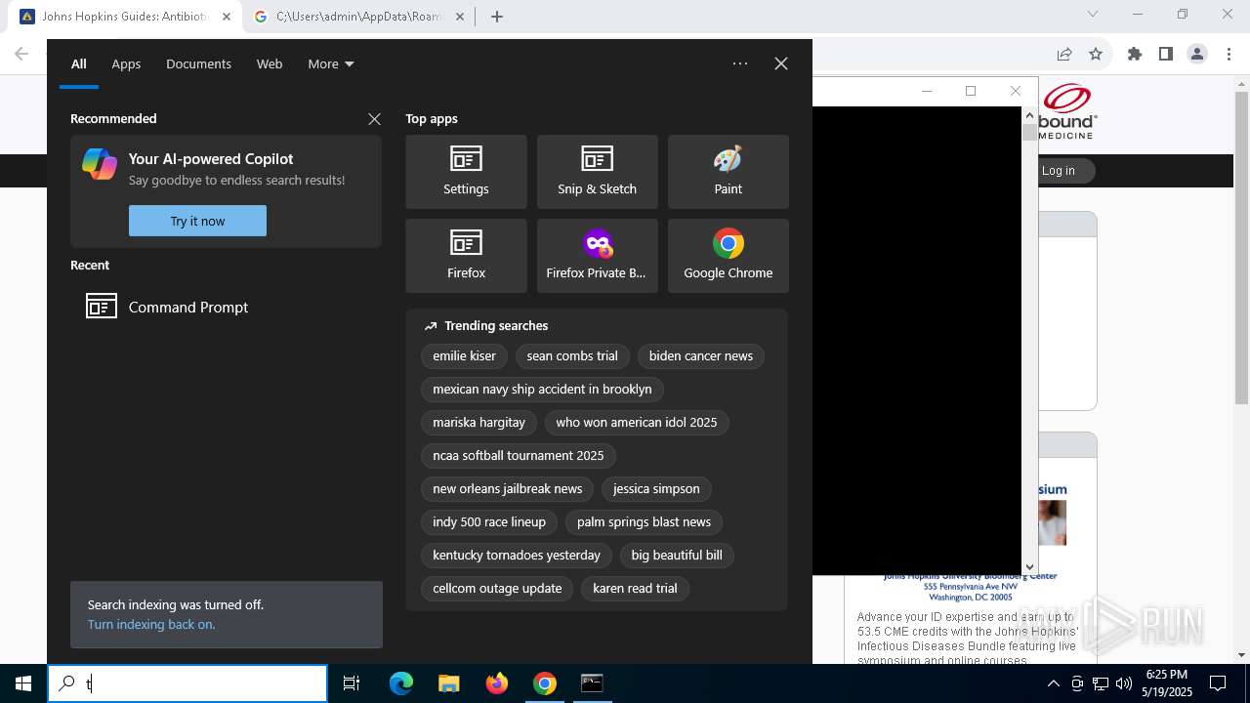Image resolution: width=1250 pixels, height=703 pixels.
Task: Expand the More filter dropdown
Action: pos(331,63)
